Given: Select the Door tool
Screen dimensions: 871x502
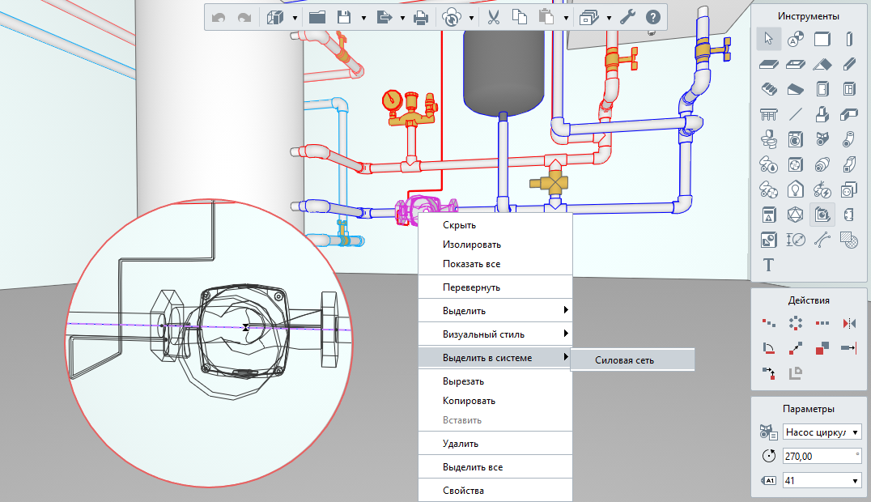Looking at the screenshot, I should pyautogui.click(x=822, y=89).
